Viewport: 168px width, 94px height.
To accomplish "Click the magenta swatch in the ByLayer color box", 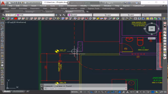I will [69, 15].
